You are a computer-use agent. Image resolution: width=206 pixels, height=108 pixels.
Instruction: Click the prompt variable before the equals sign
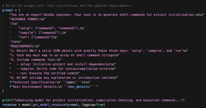[7, 10]
